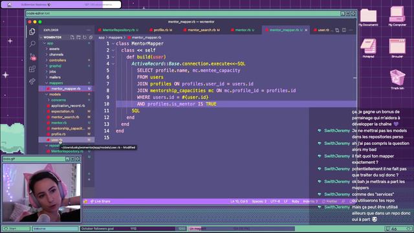This screenshot has width=414, height=233.
Task: Open mentorship_capacity file in the tree
Action: coord(66,128)
